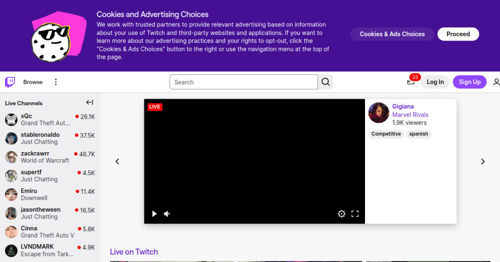Mute the featured stream volume
The image size is (500, 262).
(167, 214)
